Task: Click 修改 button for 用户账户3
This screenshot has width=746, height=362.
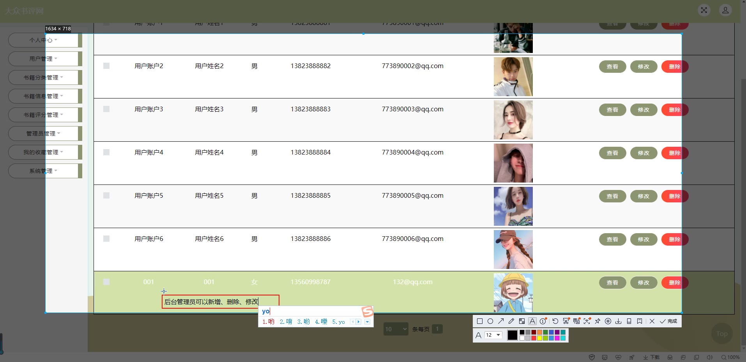Action: (x=643, y=110)
